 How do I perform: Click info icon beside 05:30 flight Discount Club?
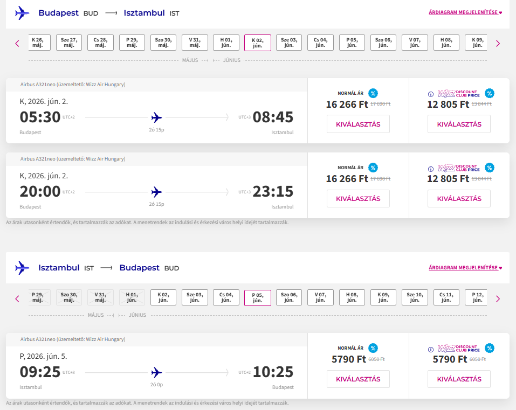point(431,94)
